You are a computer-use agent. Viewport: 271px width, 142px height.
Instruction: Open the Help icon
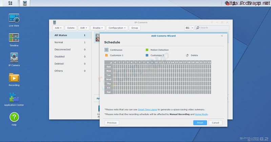tap(14, 117)
